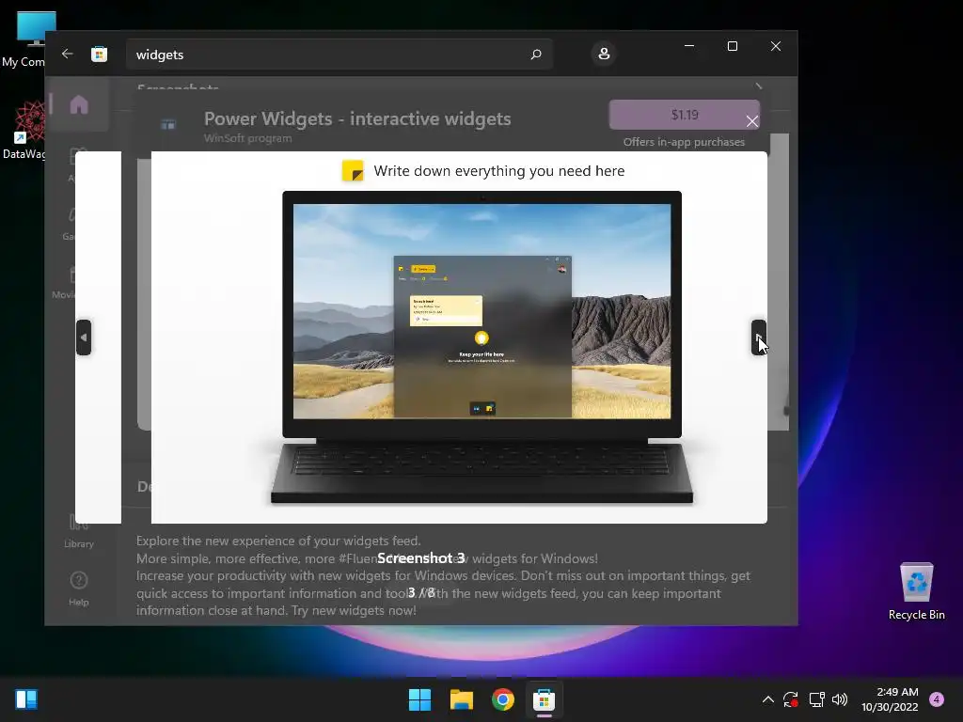Open the notification badge showing 4
The height and width of the screenshot is (722, 963).
click(937, 699)
